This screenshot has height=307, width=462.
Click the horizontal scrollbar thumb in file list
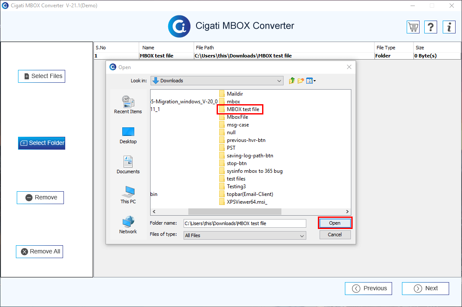(235, 211)
